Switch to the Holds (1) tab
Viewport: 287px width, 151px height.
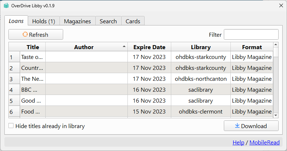pos(43,21)
